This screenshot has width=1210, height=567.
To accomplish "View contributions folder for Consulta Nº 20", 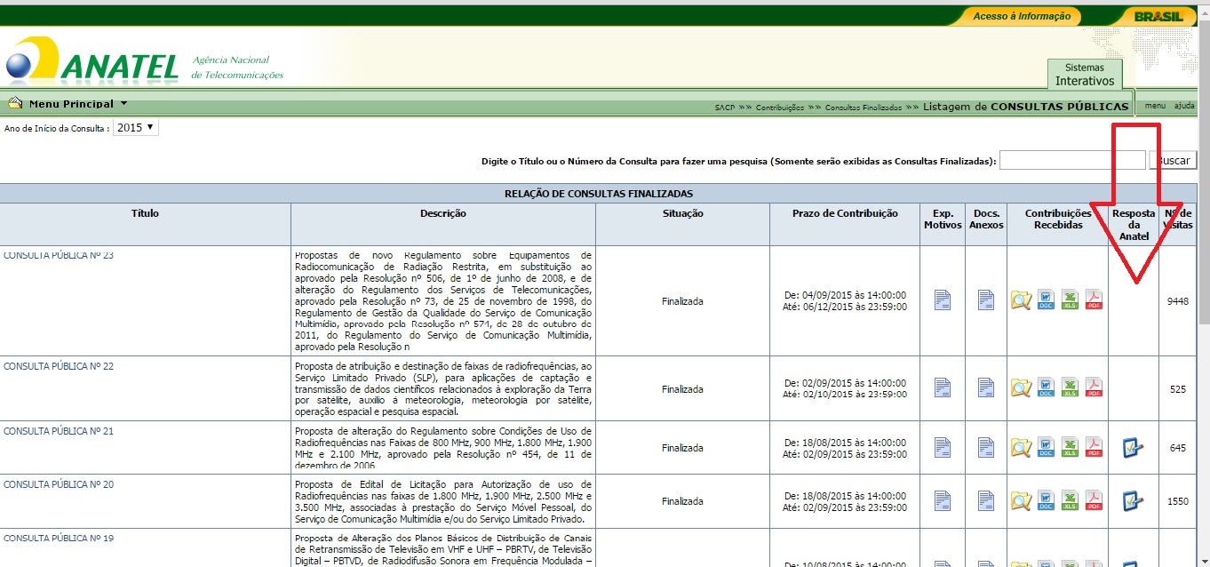I will click(x=1021, y=500).
